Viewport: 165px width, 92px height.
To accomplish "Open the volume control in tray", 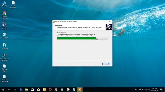I will pos(149,90).
